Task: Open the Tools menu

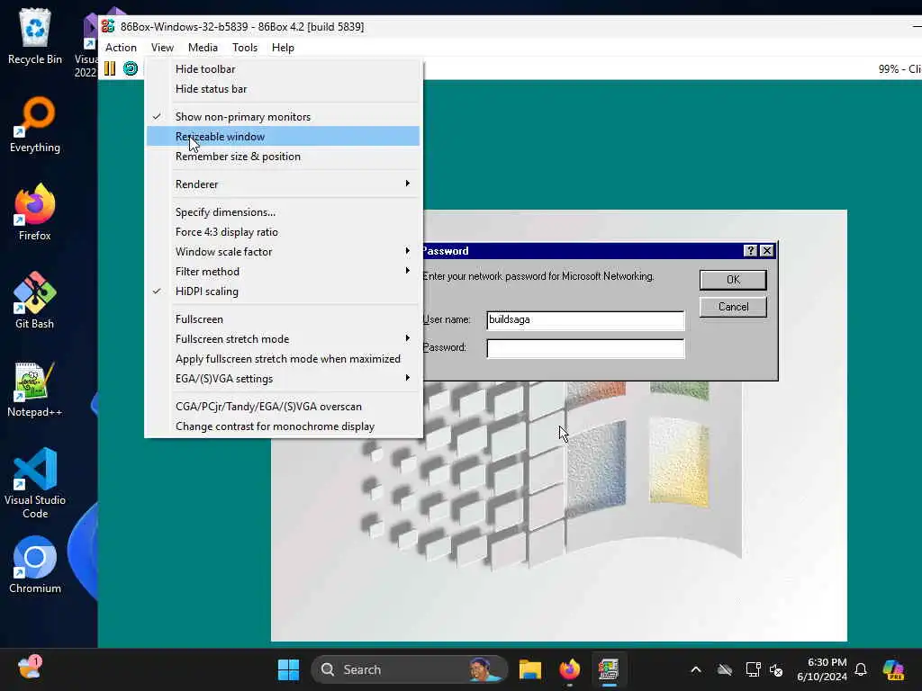Action: 245,48
